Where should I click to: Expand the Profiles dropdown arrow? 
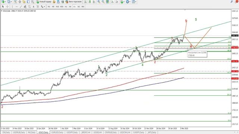tap(11, 2)
